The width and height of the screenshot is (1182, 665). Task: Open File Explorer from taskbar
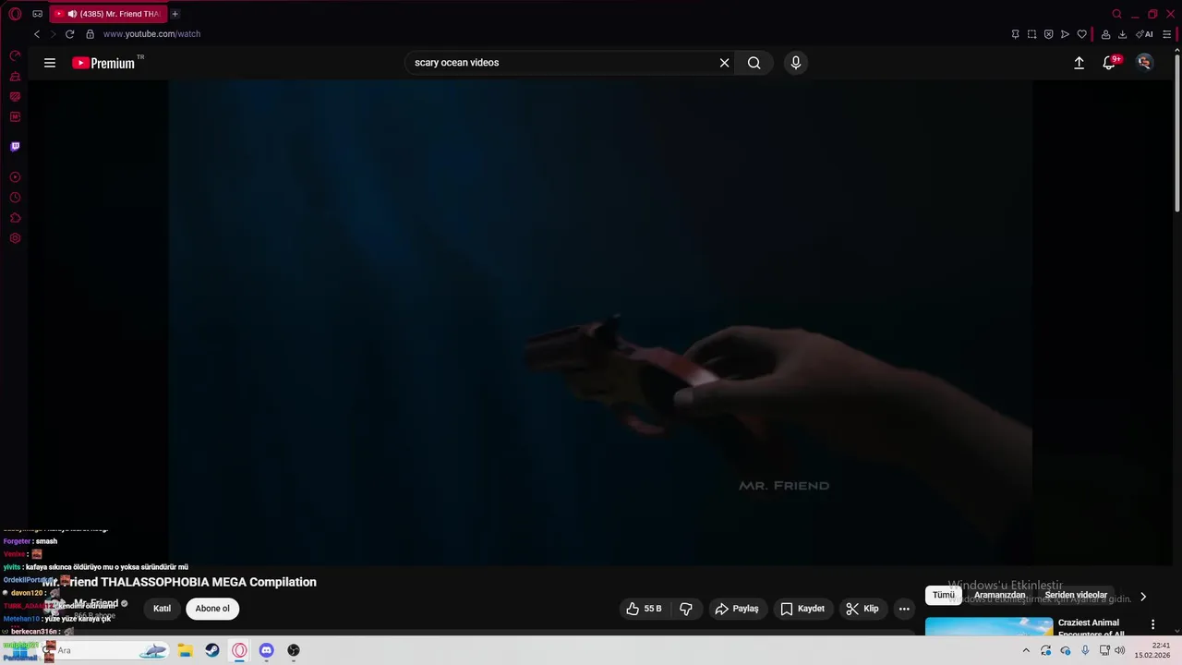tap(185, 650)
